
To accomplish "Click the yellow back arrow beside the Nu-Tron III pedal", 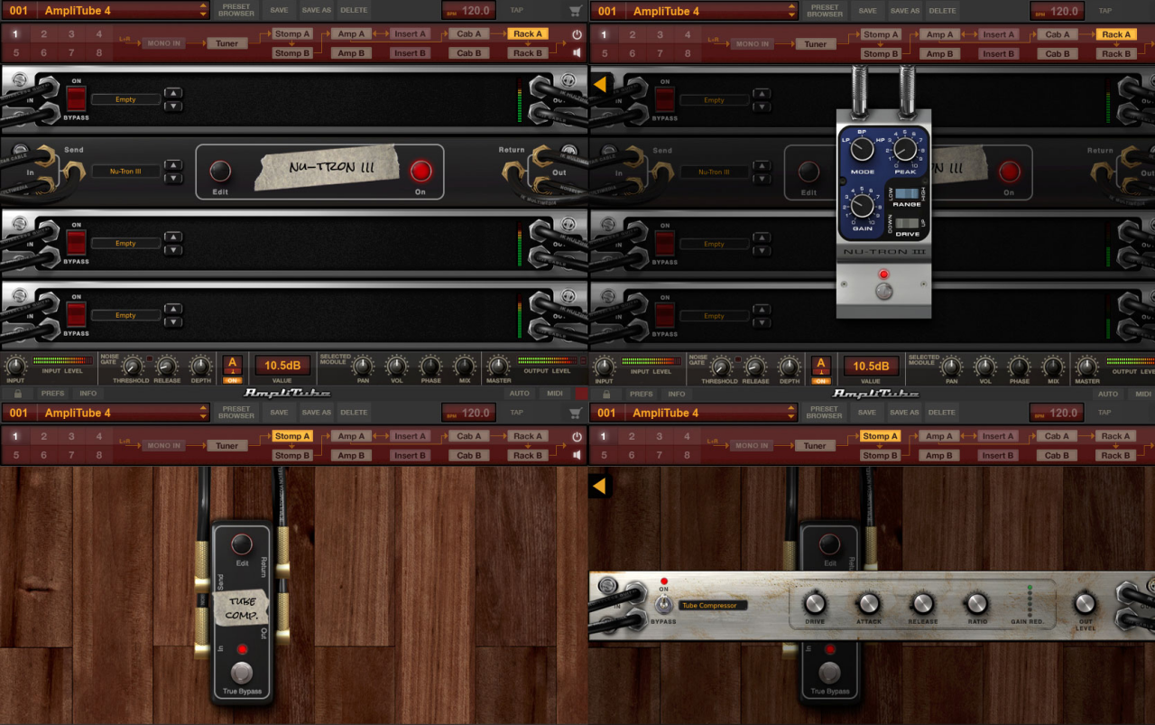I will [x=601, y=85].
